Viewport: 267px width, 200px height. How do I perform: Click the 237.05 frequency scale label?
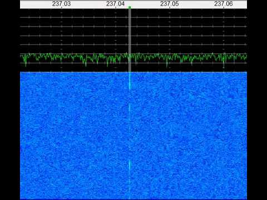(x=170, y=3)
